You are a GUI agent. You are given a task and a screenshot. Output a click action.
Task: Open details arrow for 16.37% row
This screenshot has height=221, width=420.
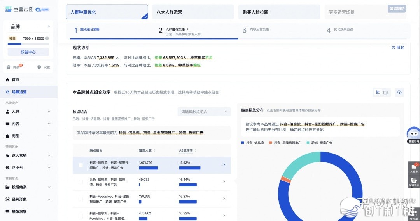pos(224,199)
